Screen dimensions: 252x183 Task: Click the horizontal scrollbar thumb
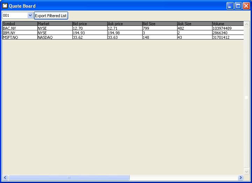click(x=69, y=178)
